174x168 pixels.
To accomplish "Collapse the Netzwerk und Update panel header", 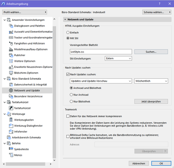I will 117,20.
